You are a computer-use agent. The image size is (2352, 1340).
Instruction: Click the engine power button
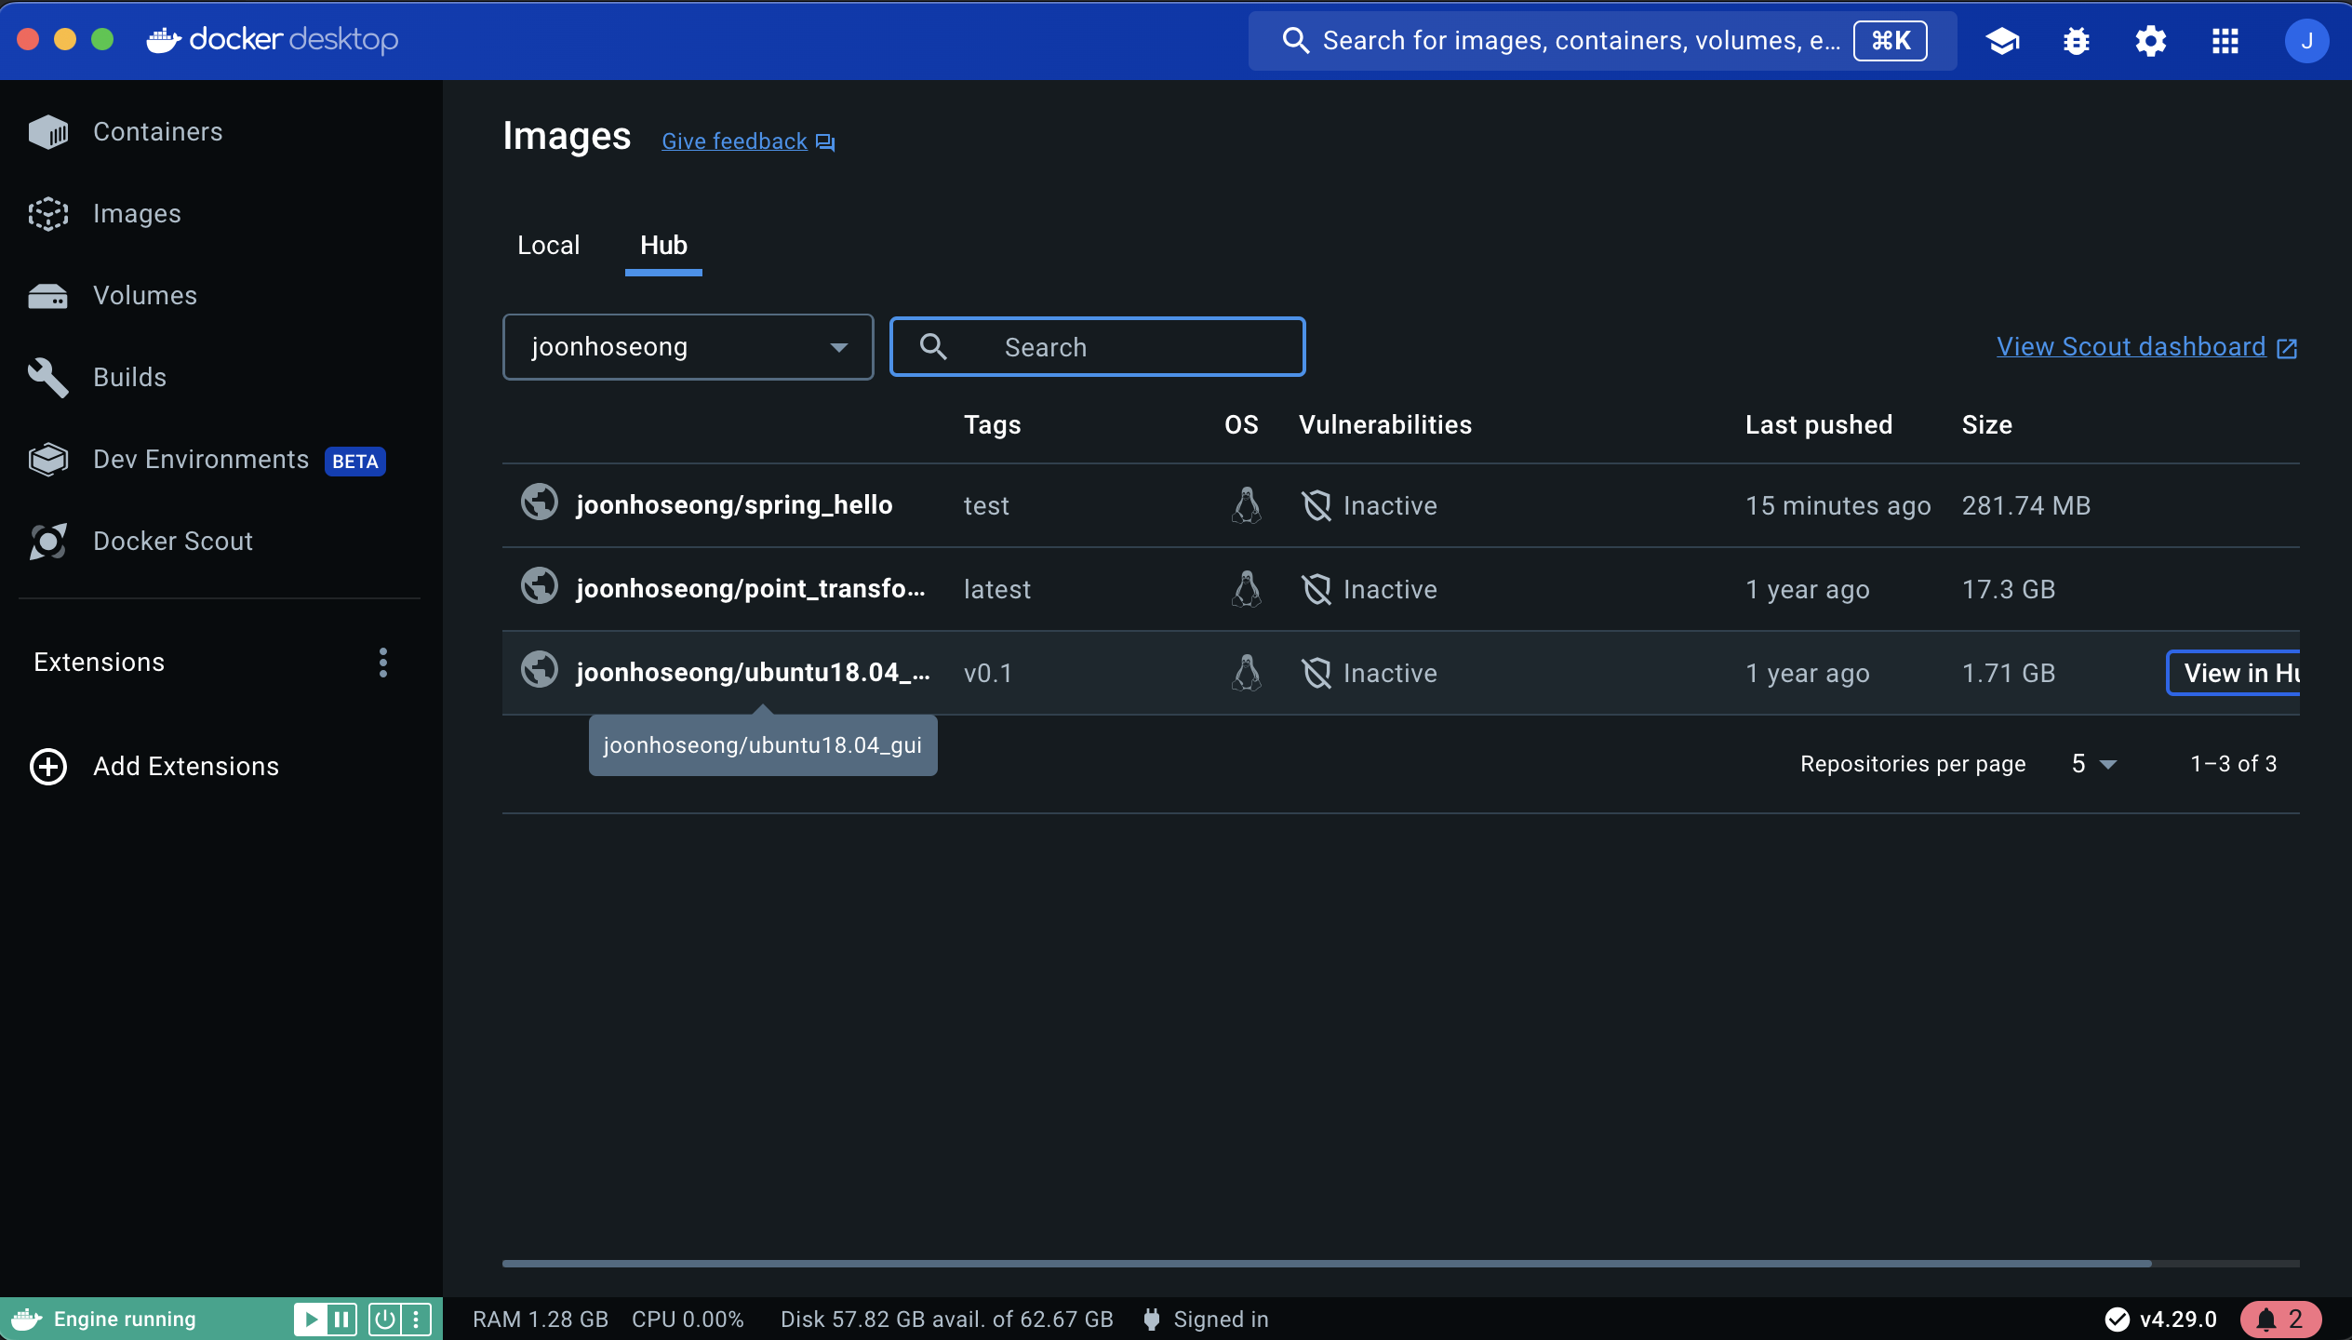[x=384, y=1319]
